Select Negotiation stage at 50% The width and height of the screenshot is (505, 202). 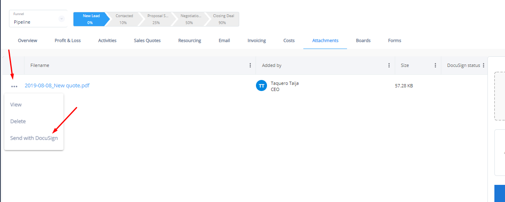(189, 19)
